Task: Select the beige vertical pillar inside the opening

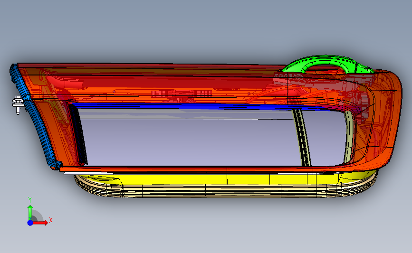Action: 303,138
